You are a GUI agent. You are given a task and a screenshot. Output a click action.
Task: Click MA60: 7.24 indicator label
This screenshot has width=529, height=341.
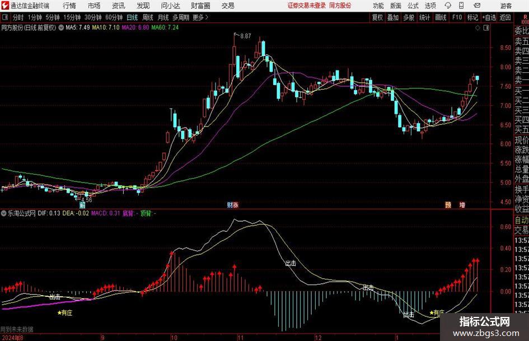click(x=165, y=27)
